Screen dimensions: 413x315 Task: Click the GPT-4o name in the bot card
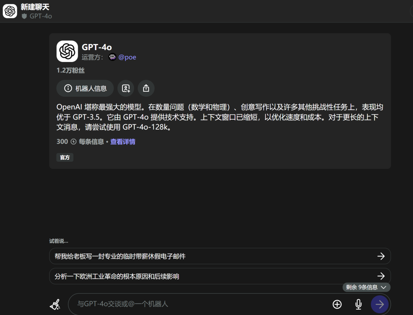(97, 47)
